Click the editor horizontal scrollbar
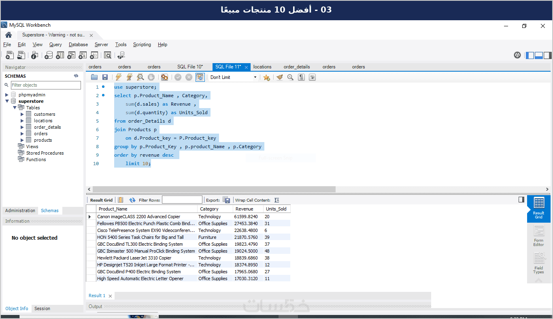Screen dimensions: 553x319 214,189
